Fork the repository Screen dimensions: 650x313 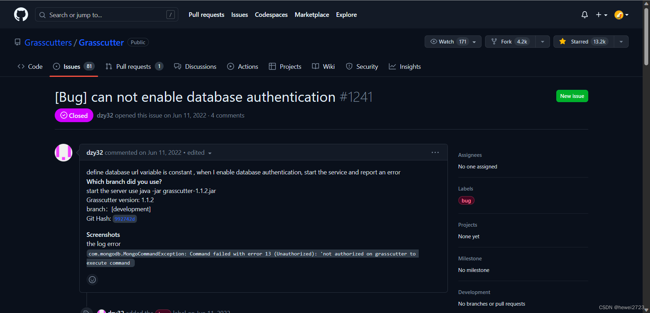510,42
